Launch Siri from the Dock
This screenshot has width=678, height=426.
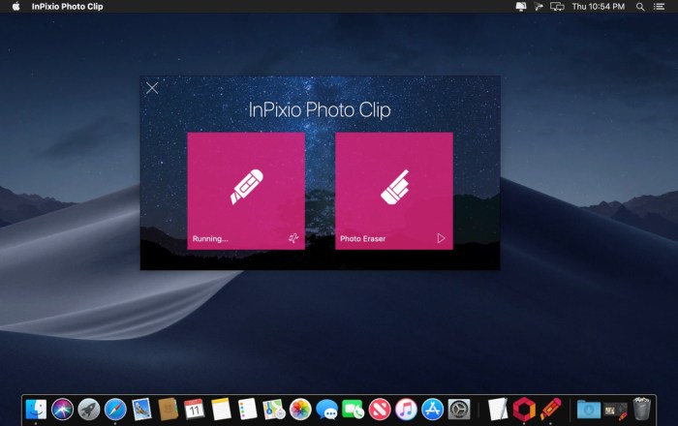(62, 409)
